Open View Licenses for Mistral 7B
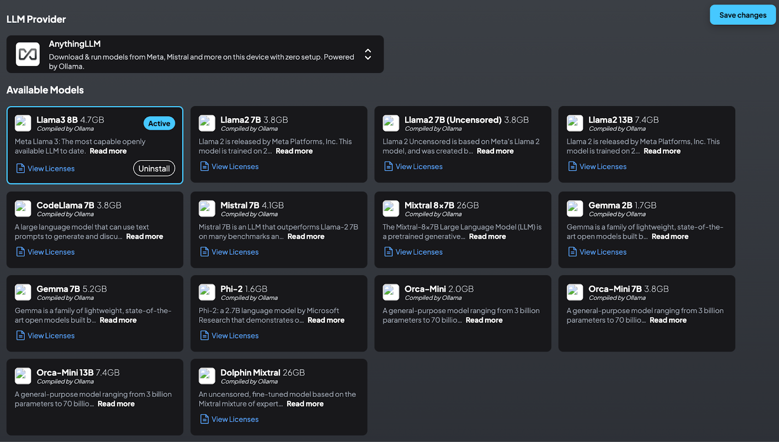This screenshot has height=442, width=779. [229, 252]
